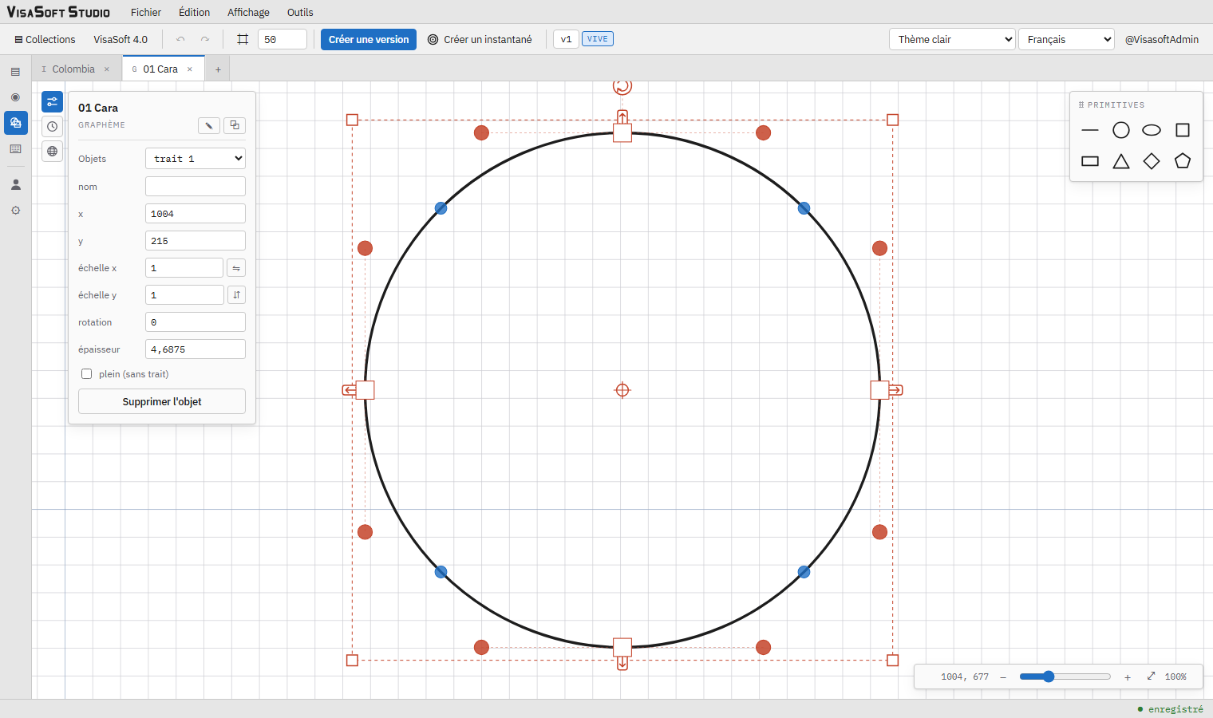1213x718 pixels.
Task: Insert an ellipse primitive
Action: pos(1152,130)
